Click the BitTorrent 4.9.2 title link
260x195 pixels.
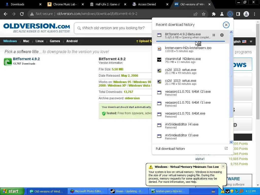coord(26,59)
